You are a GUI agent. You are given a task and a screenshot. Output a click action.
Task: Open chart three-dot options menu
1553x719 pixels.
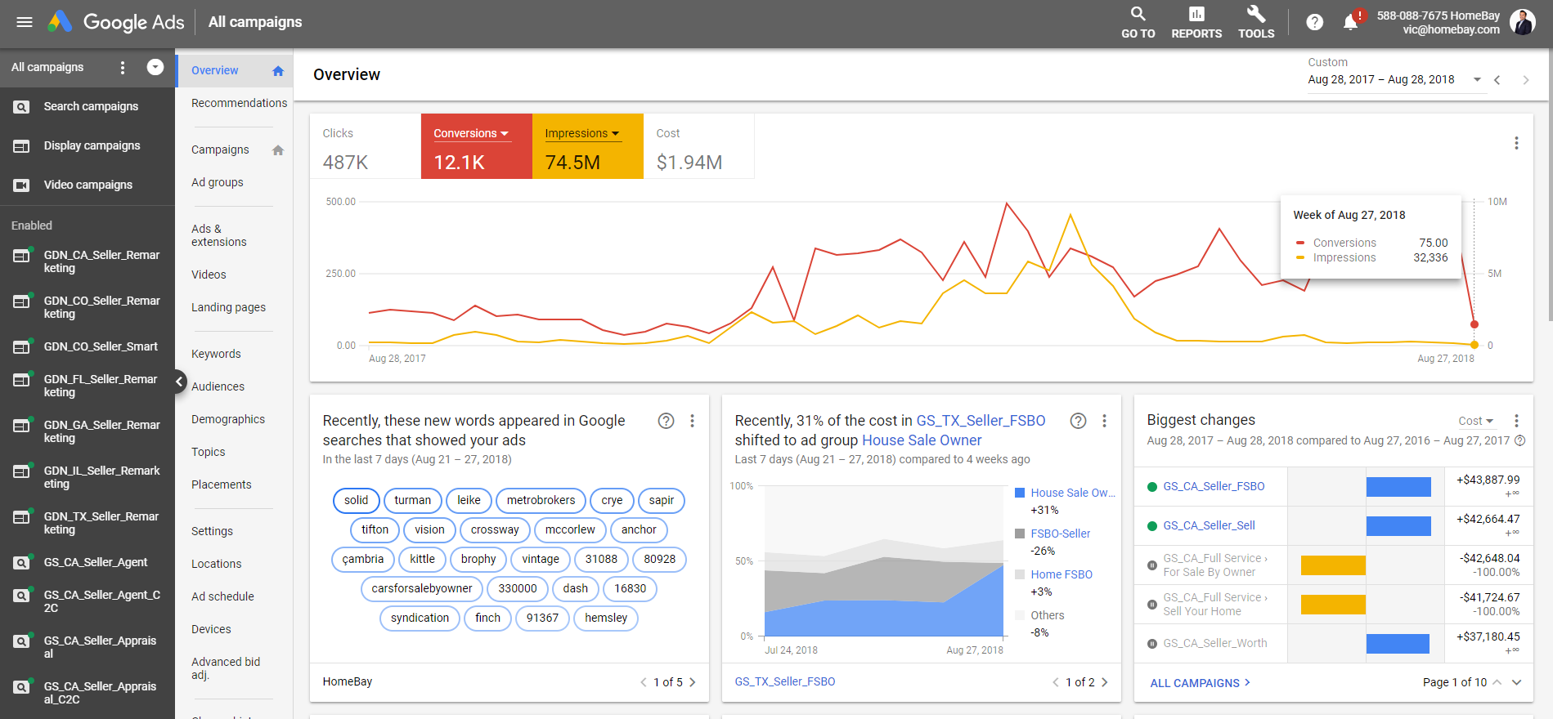coord(1515,143)
